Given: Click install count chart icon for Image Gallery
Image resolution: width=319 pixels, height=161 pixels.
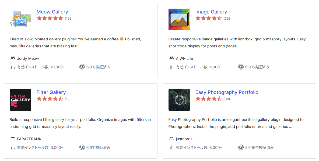Looking at the screenshot, I should 171,67.
